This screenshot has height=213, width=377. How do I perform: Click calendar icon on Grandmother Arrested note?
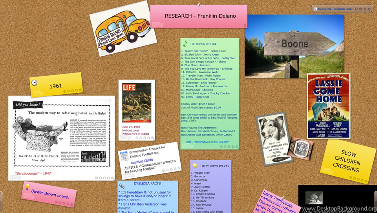167,170
